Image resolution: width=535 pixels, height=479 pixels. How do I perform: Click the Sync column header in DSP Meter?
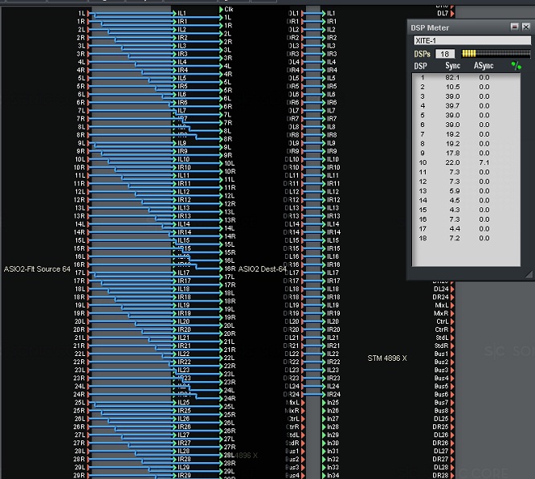click(453, 66)
